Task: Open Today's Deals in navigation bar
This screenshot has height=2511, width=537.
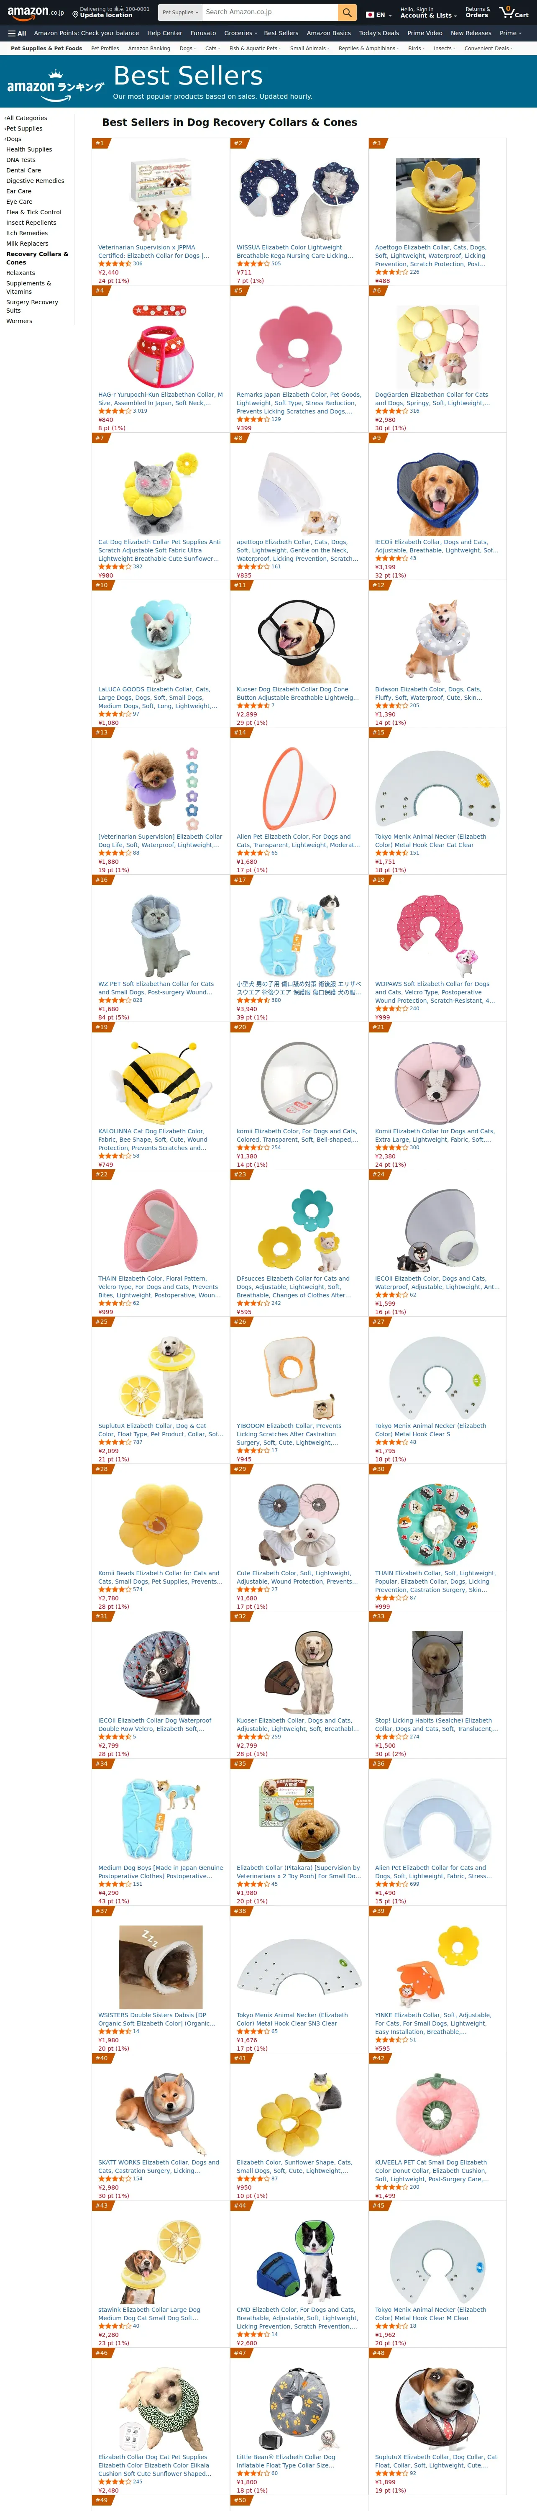Action: pos(379,33)
